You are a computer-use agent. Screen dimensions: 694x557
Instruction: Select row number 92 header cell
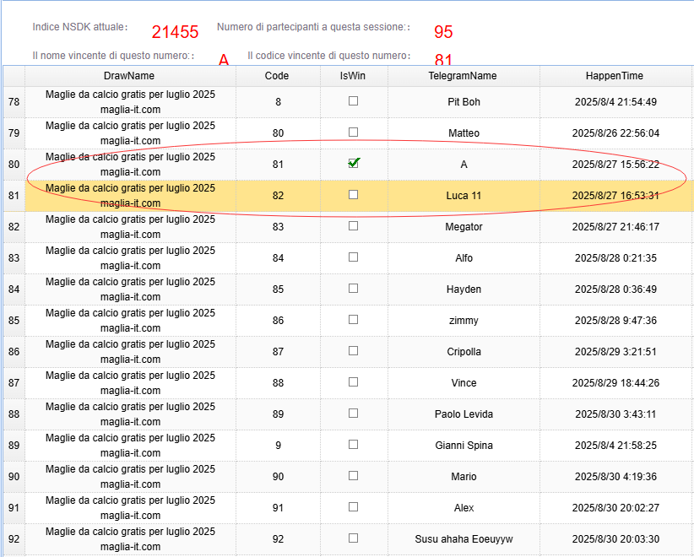[14, 539]
